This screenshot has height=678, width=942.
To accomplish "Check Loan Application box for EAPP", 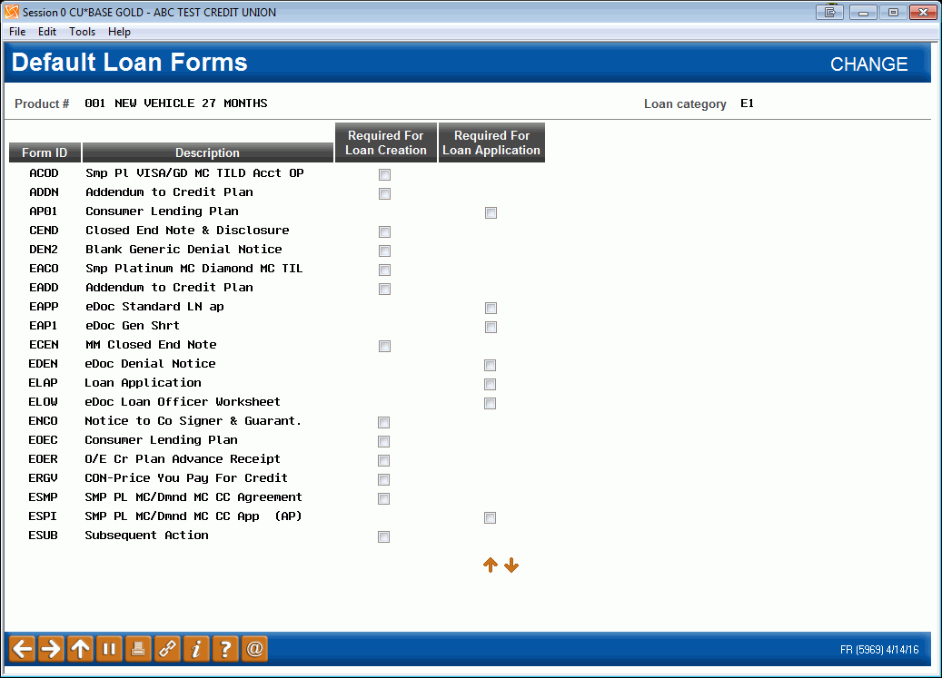I will pyautogui.click(x=491, y=309).
